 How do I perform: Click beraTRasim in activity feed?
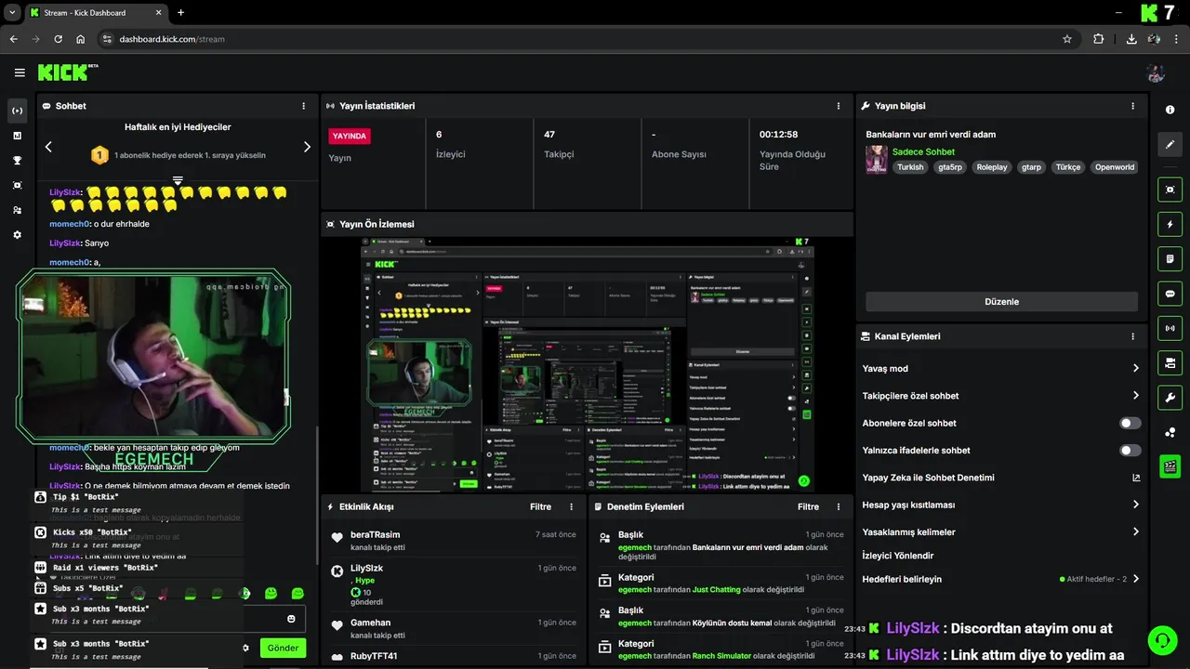coord(375,534)
